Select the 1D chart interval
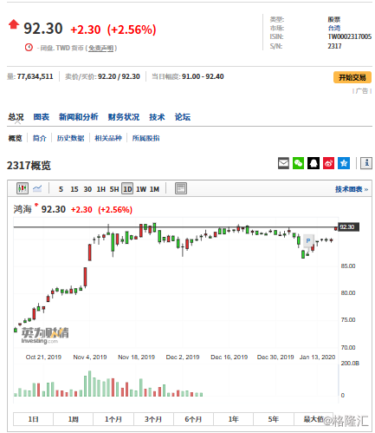375x433 pixels. 127,188
